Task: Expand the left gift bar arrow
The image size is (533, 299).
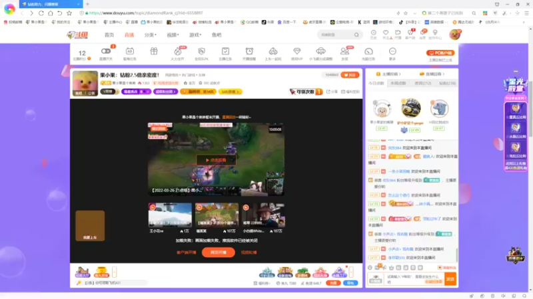Action: point(114,272)
